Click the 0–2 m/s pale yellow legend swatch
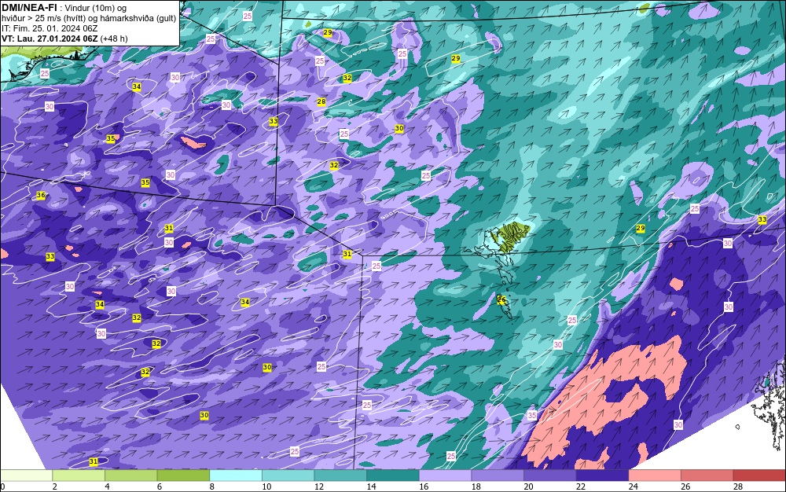This screenshot has width=786, height=492. pyautogui.click(x=26, y=475)
